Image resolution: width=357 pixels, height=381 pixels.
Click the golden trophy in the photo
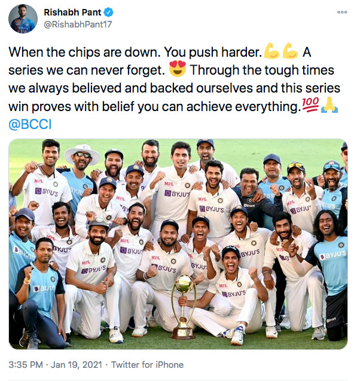pos(183,306)
